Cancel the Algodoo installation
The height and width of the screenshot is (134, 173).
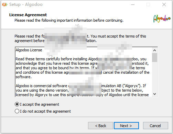pyautogui.click(x=155, y=126)
